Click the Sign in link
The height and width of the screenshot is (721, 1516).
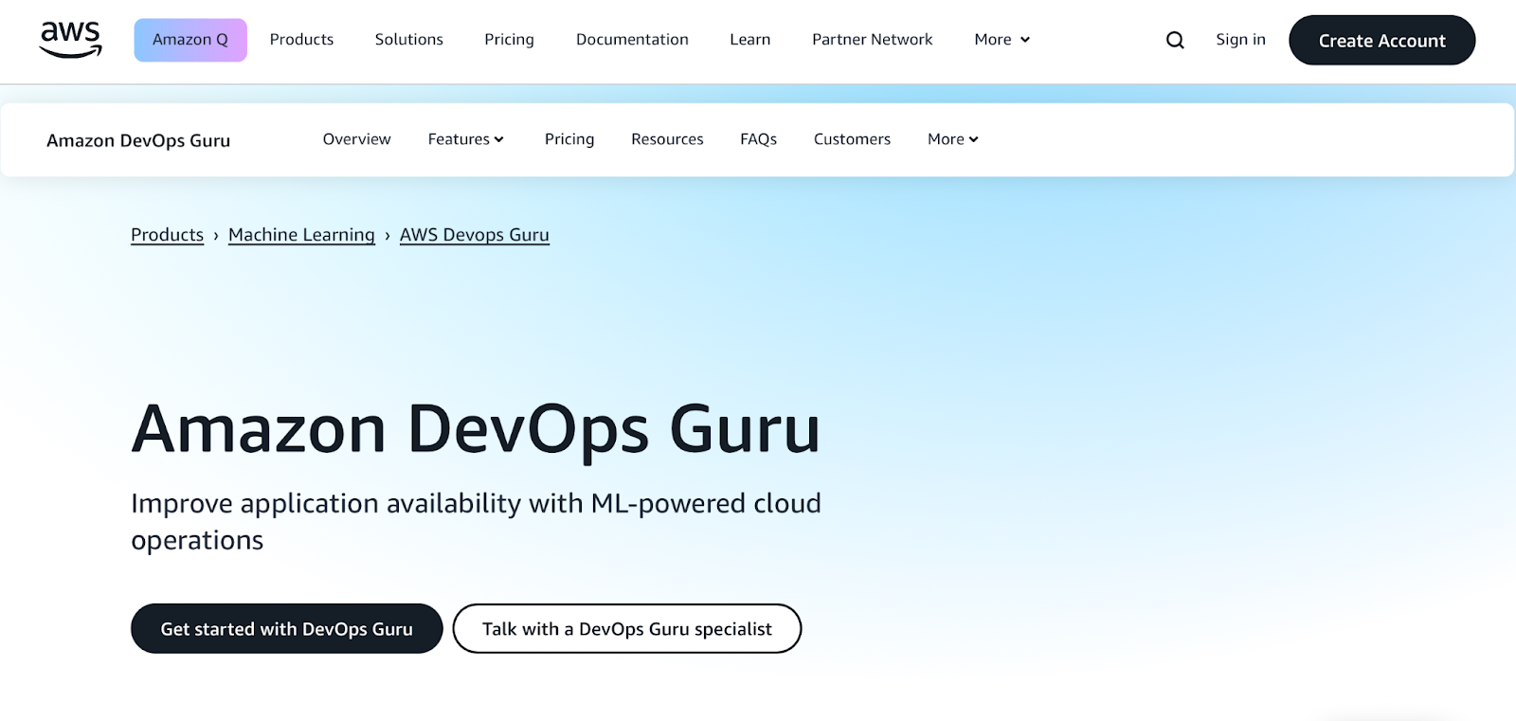click(1240, 40)
